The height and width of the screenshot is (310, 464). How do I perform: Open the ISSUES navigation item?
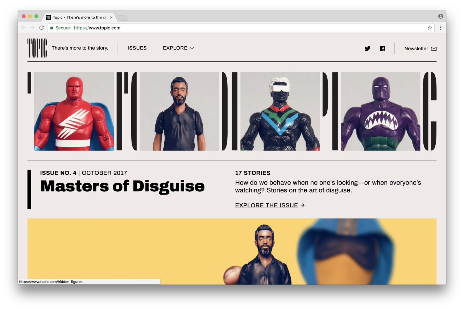(x=137, y=48)
